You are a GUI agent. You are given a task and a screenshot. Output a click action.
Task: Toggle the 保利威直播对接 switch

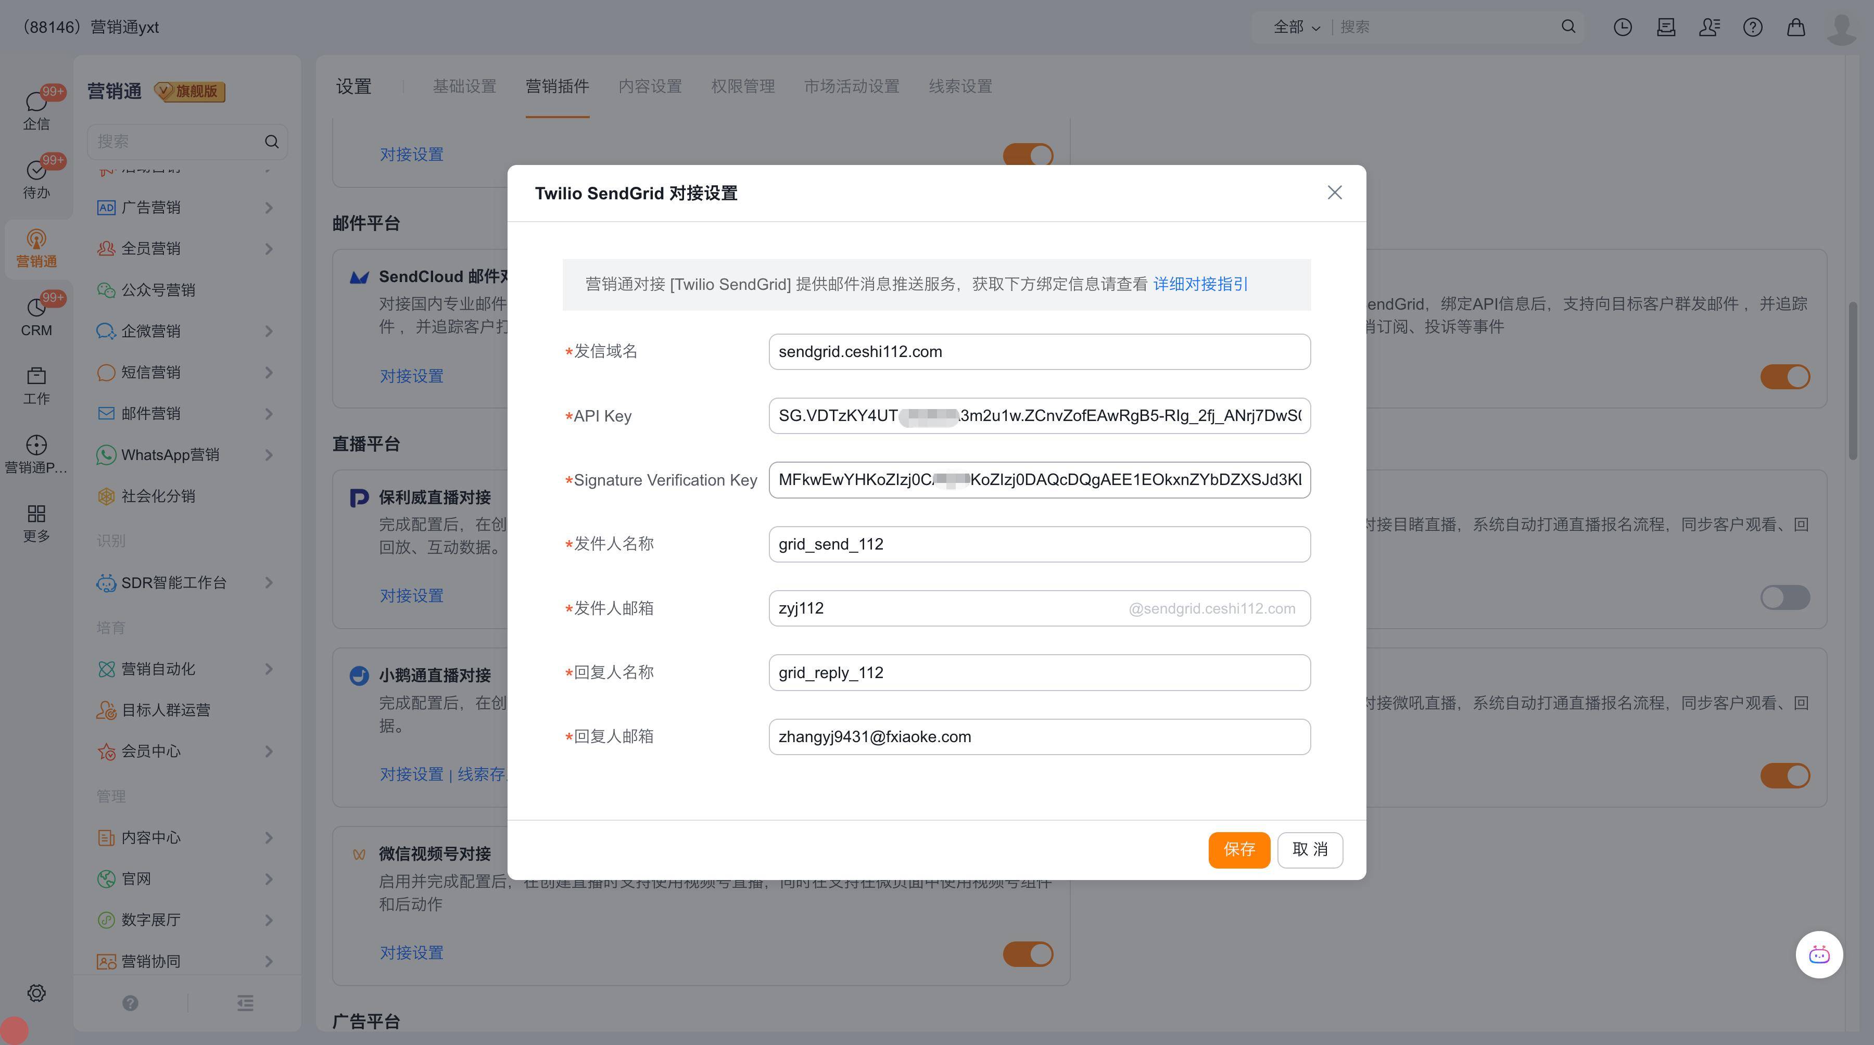click(1784, 597)
